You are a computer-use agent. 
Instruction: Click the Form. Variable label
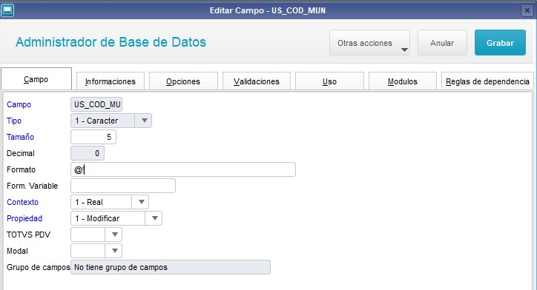32,186
